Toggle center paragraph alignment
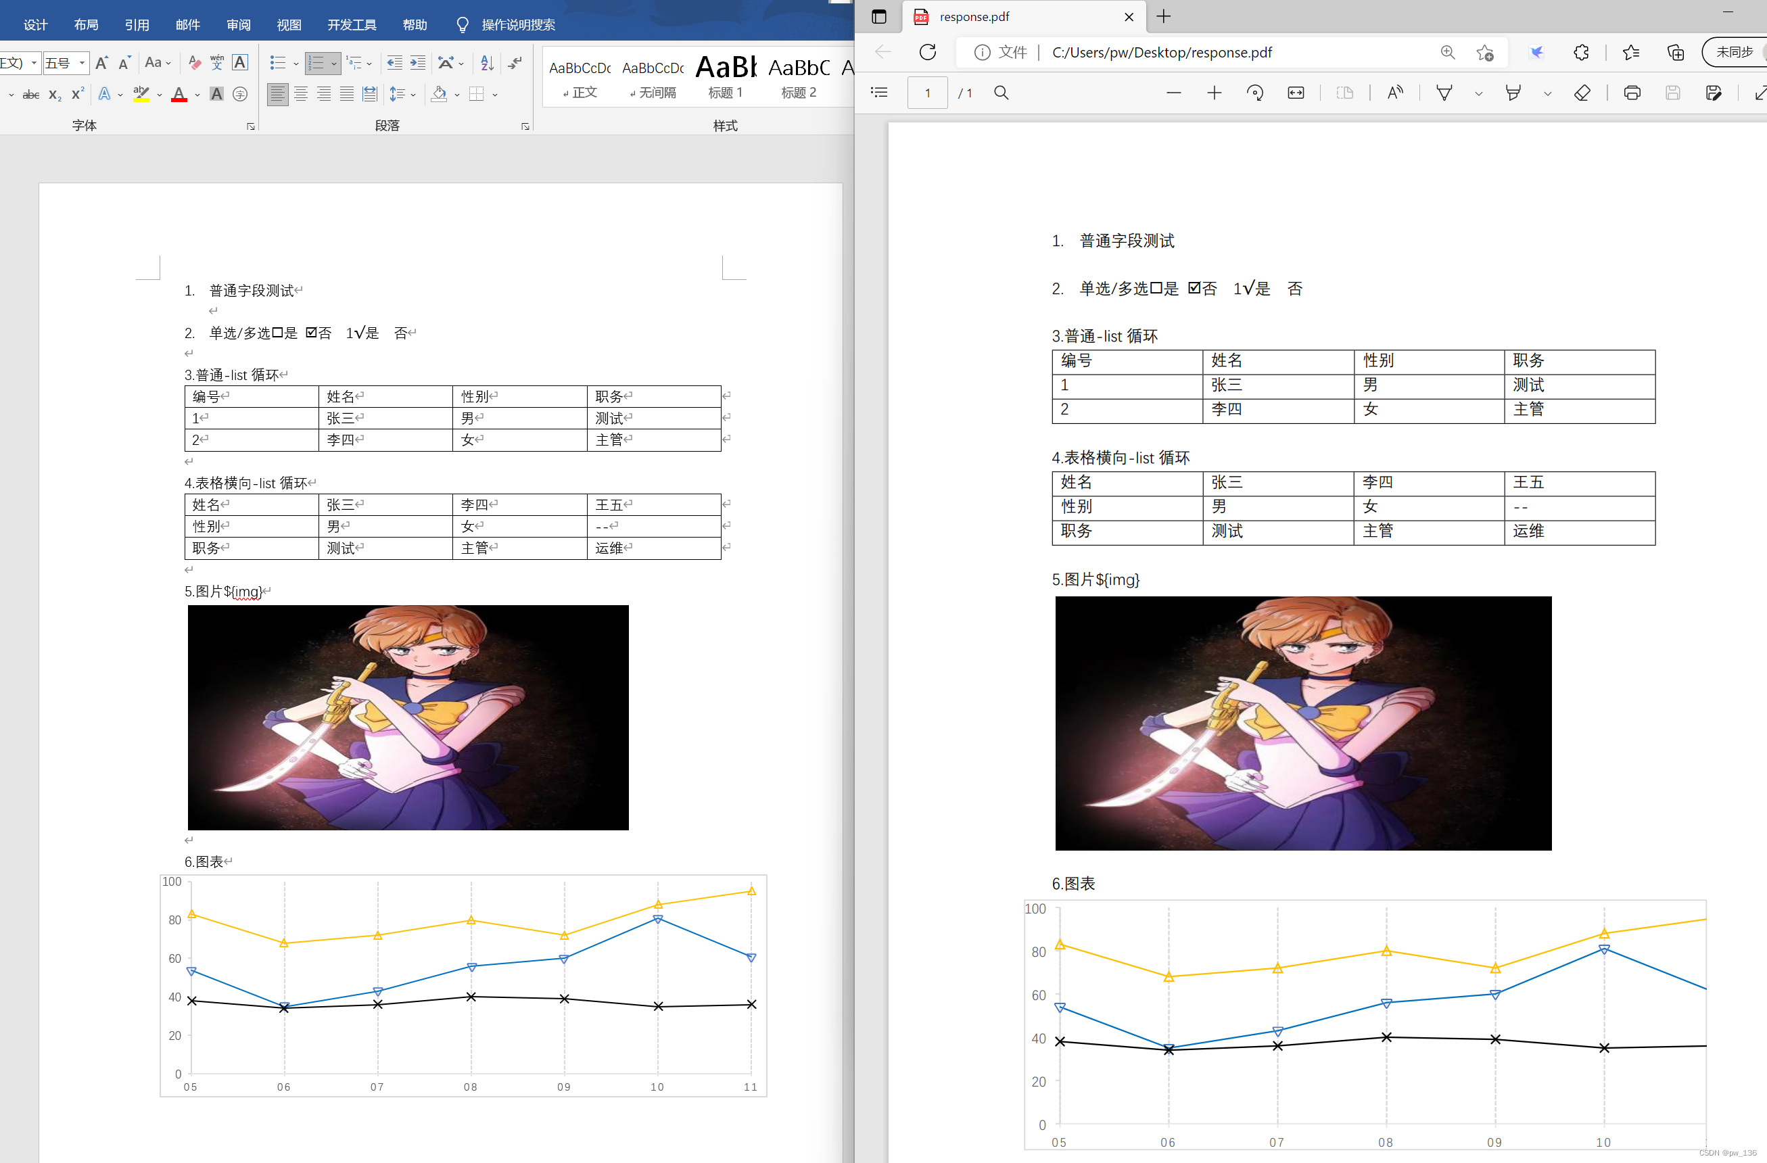1767x1163 pixels. coord(301,93)
